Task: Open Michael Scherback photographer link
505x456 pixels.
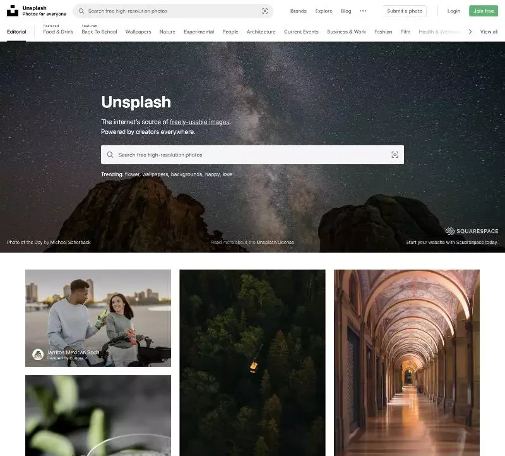Action: 70,242
